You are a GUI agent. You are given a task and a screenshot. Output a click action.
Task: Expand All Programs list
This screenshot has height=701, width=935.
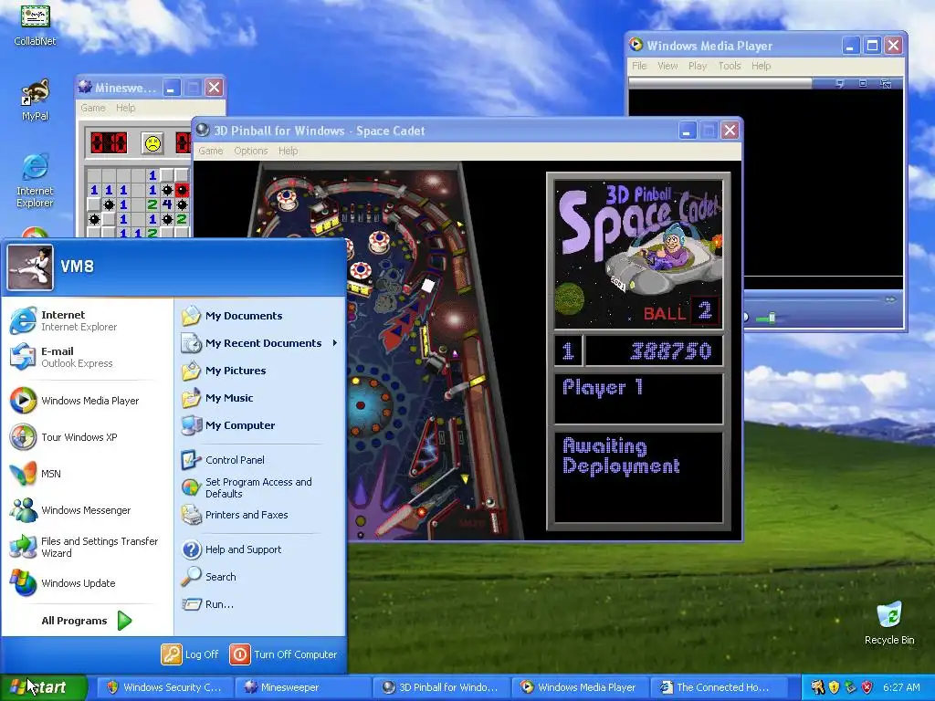click(87, 621)
